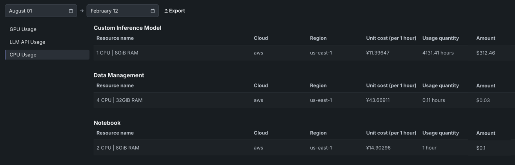Switch to LLM API Usage tab
Screen dimensions: 515x165
(27, 42)
